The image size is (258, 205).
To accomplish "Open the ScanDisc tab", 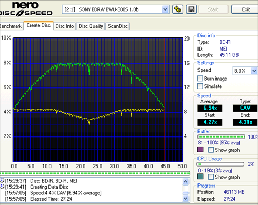I will coord(118,26).
